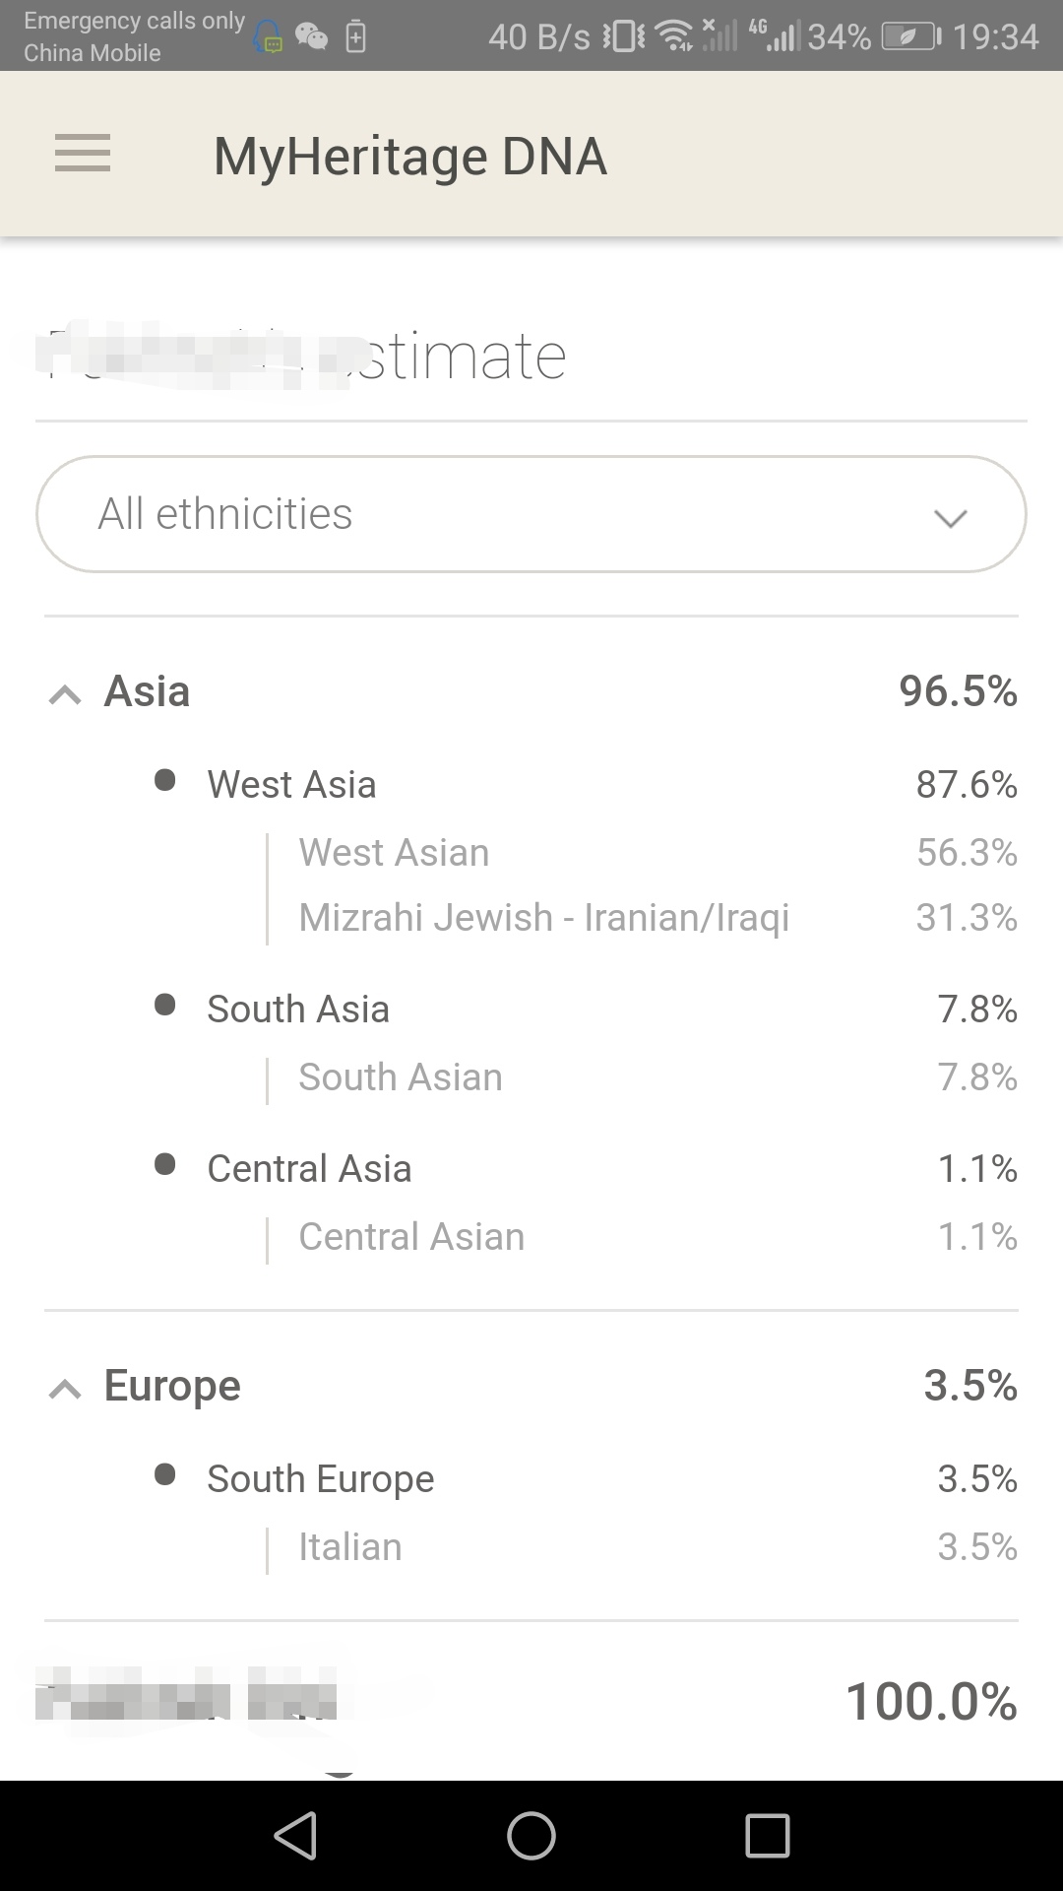The image size is (1063, 1891).
Task: Tap the WeChat notification icon in status bar
Action: click(x=312, y=36)
